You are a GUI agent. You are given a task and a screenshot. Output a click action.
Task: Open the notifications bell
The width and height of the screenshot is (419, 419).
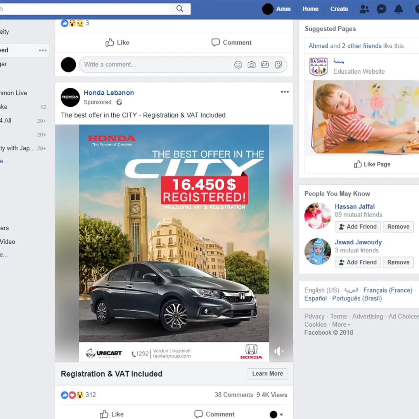[x=398, y=9]
